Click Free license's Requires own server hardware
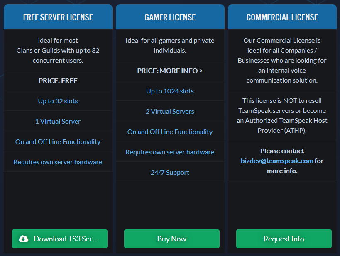 tap(58, 162)
